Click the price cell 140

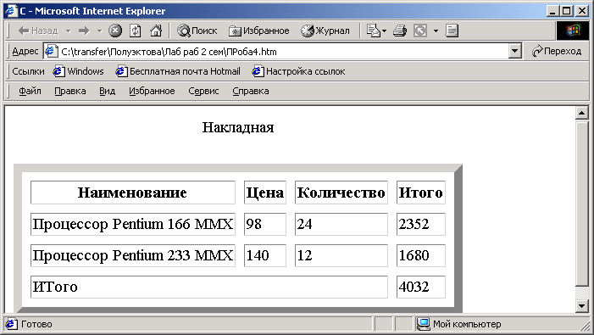(264, 255)
